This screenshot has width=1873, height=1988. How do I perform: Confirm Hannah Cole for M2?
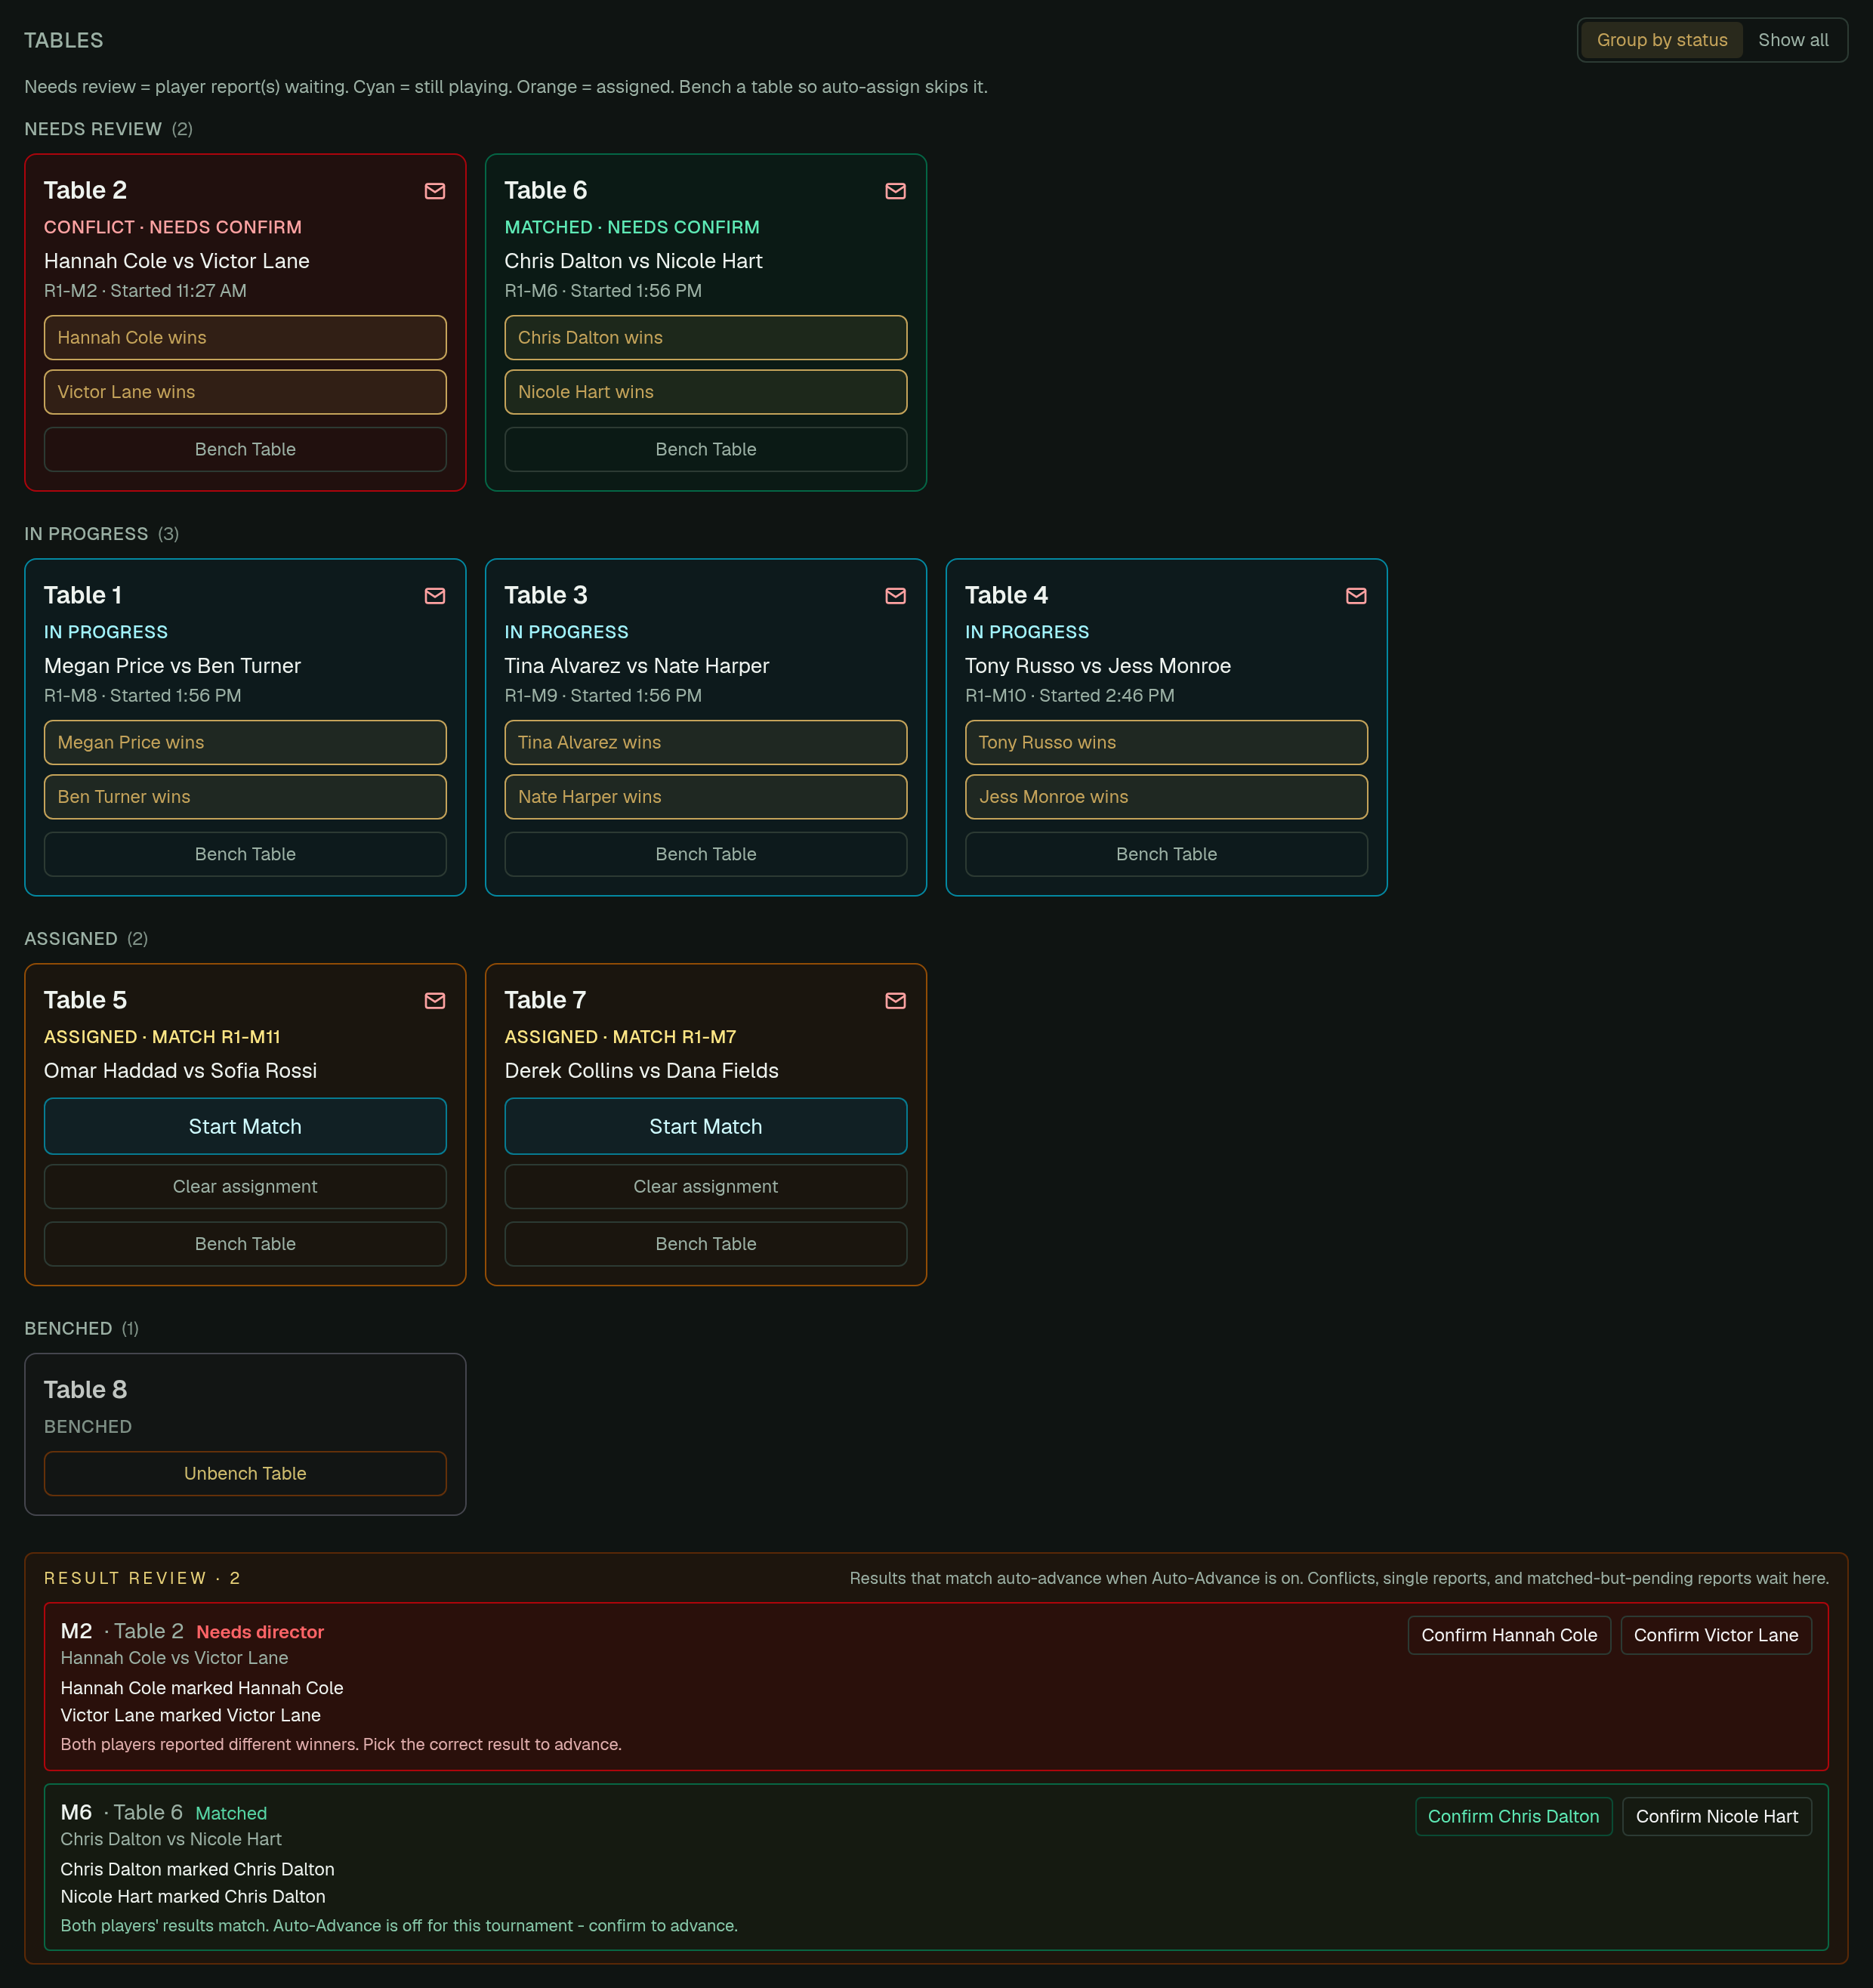pyautogui.click(x=1509, y=1636)
